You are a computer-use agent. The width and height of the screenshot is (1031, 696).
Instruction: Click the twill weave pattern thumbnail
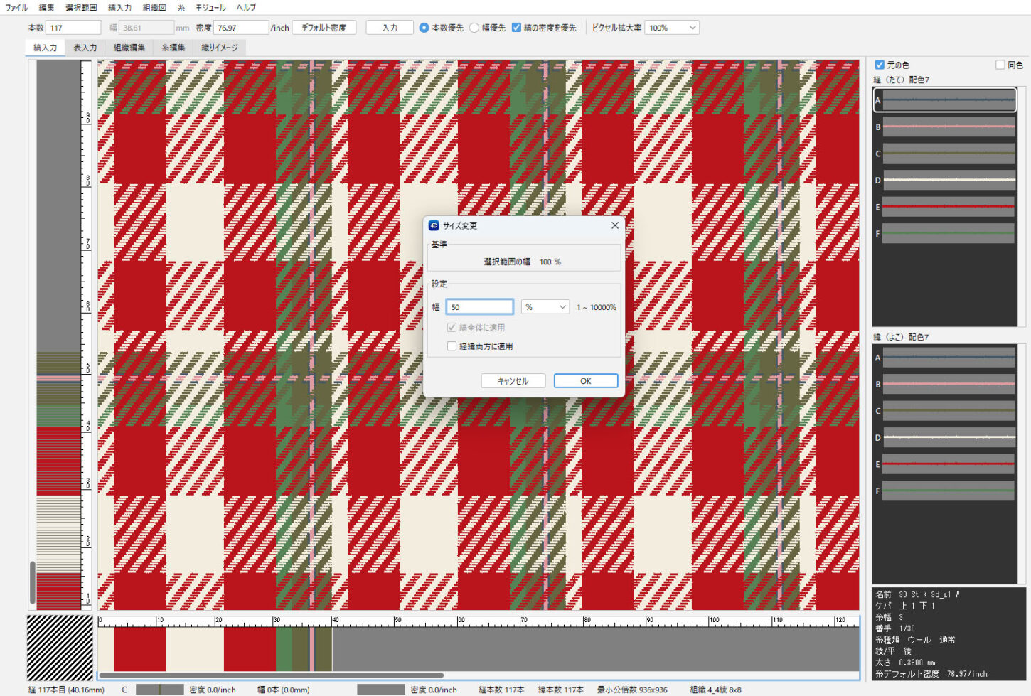click(x=60, y=647)
